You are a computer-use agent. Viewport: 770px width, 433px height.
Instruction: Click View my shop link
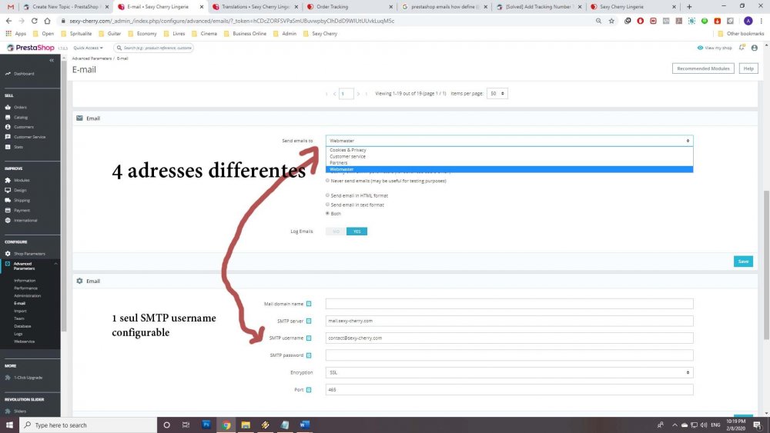tap(715, 48)
